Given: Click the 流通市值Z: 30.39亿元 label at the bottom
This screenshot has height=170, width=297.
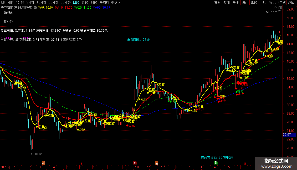Looking at the screenshot, I should point(217,157).
